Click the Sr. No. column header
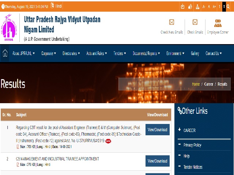 (x=7, y=115)
